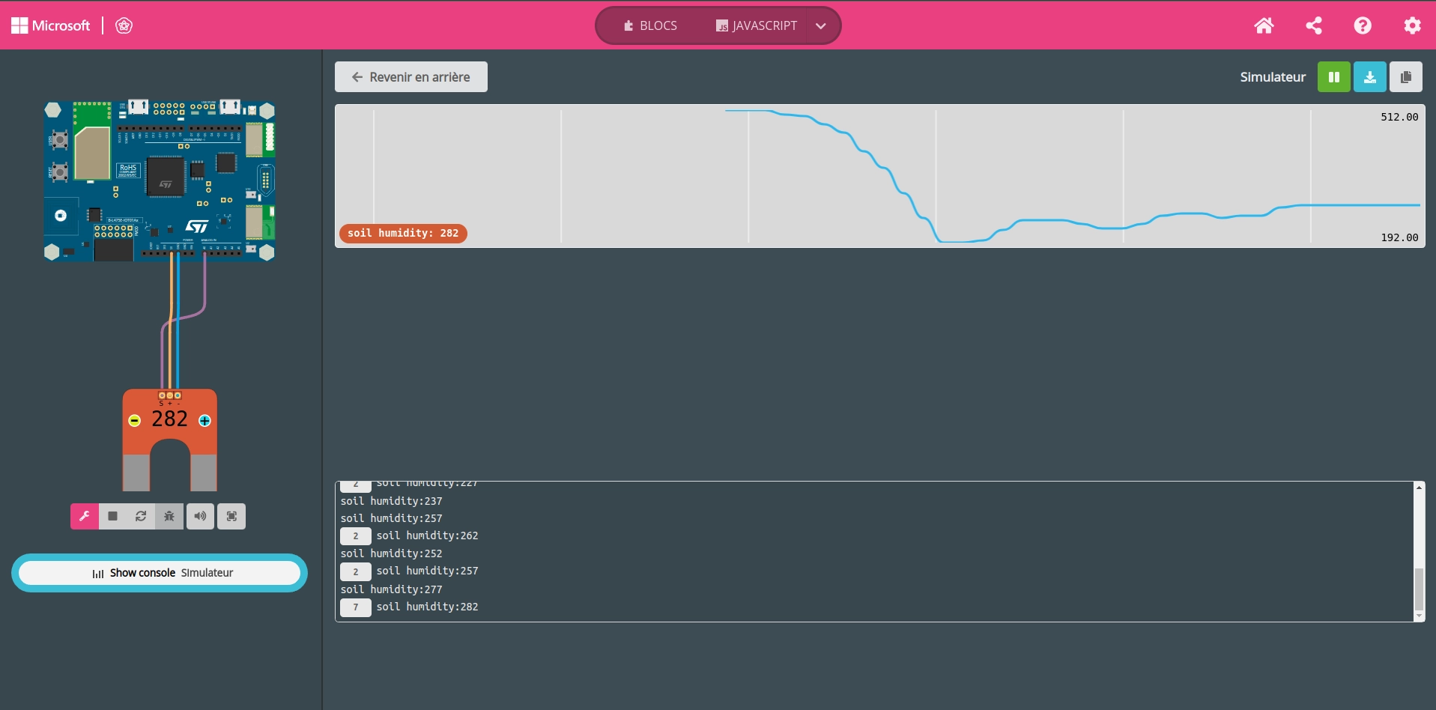Restart the simulator
1436x710 pixels.
[x=141, y=516]
